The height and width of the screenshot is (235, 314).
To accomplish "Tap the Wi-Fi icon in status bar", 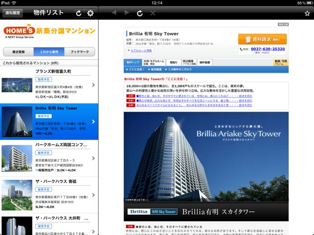I will point(14,3).
